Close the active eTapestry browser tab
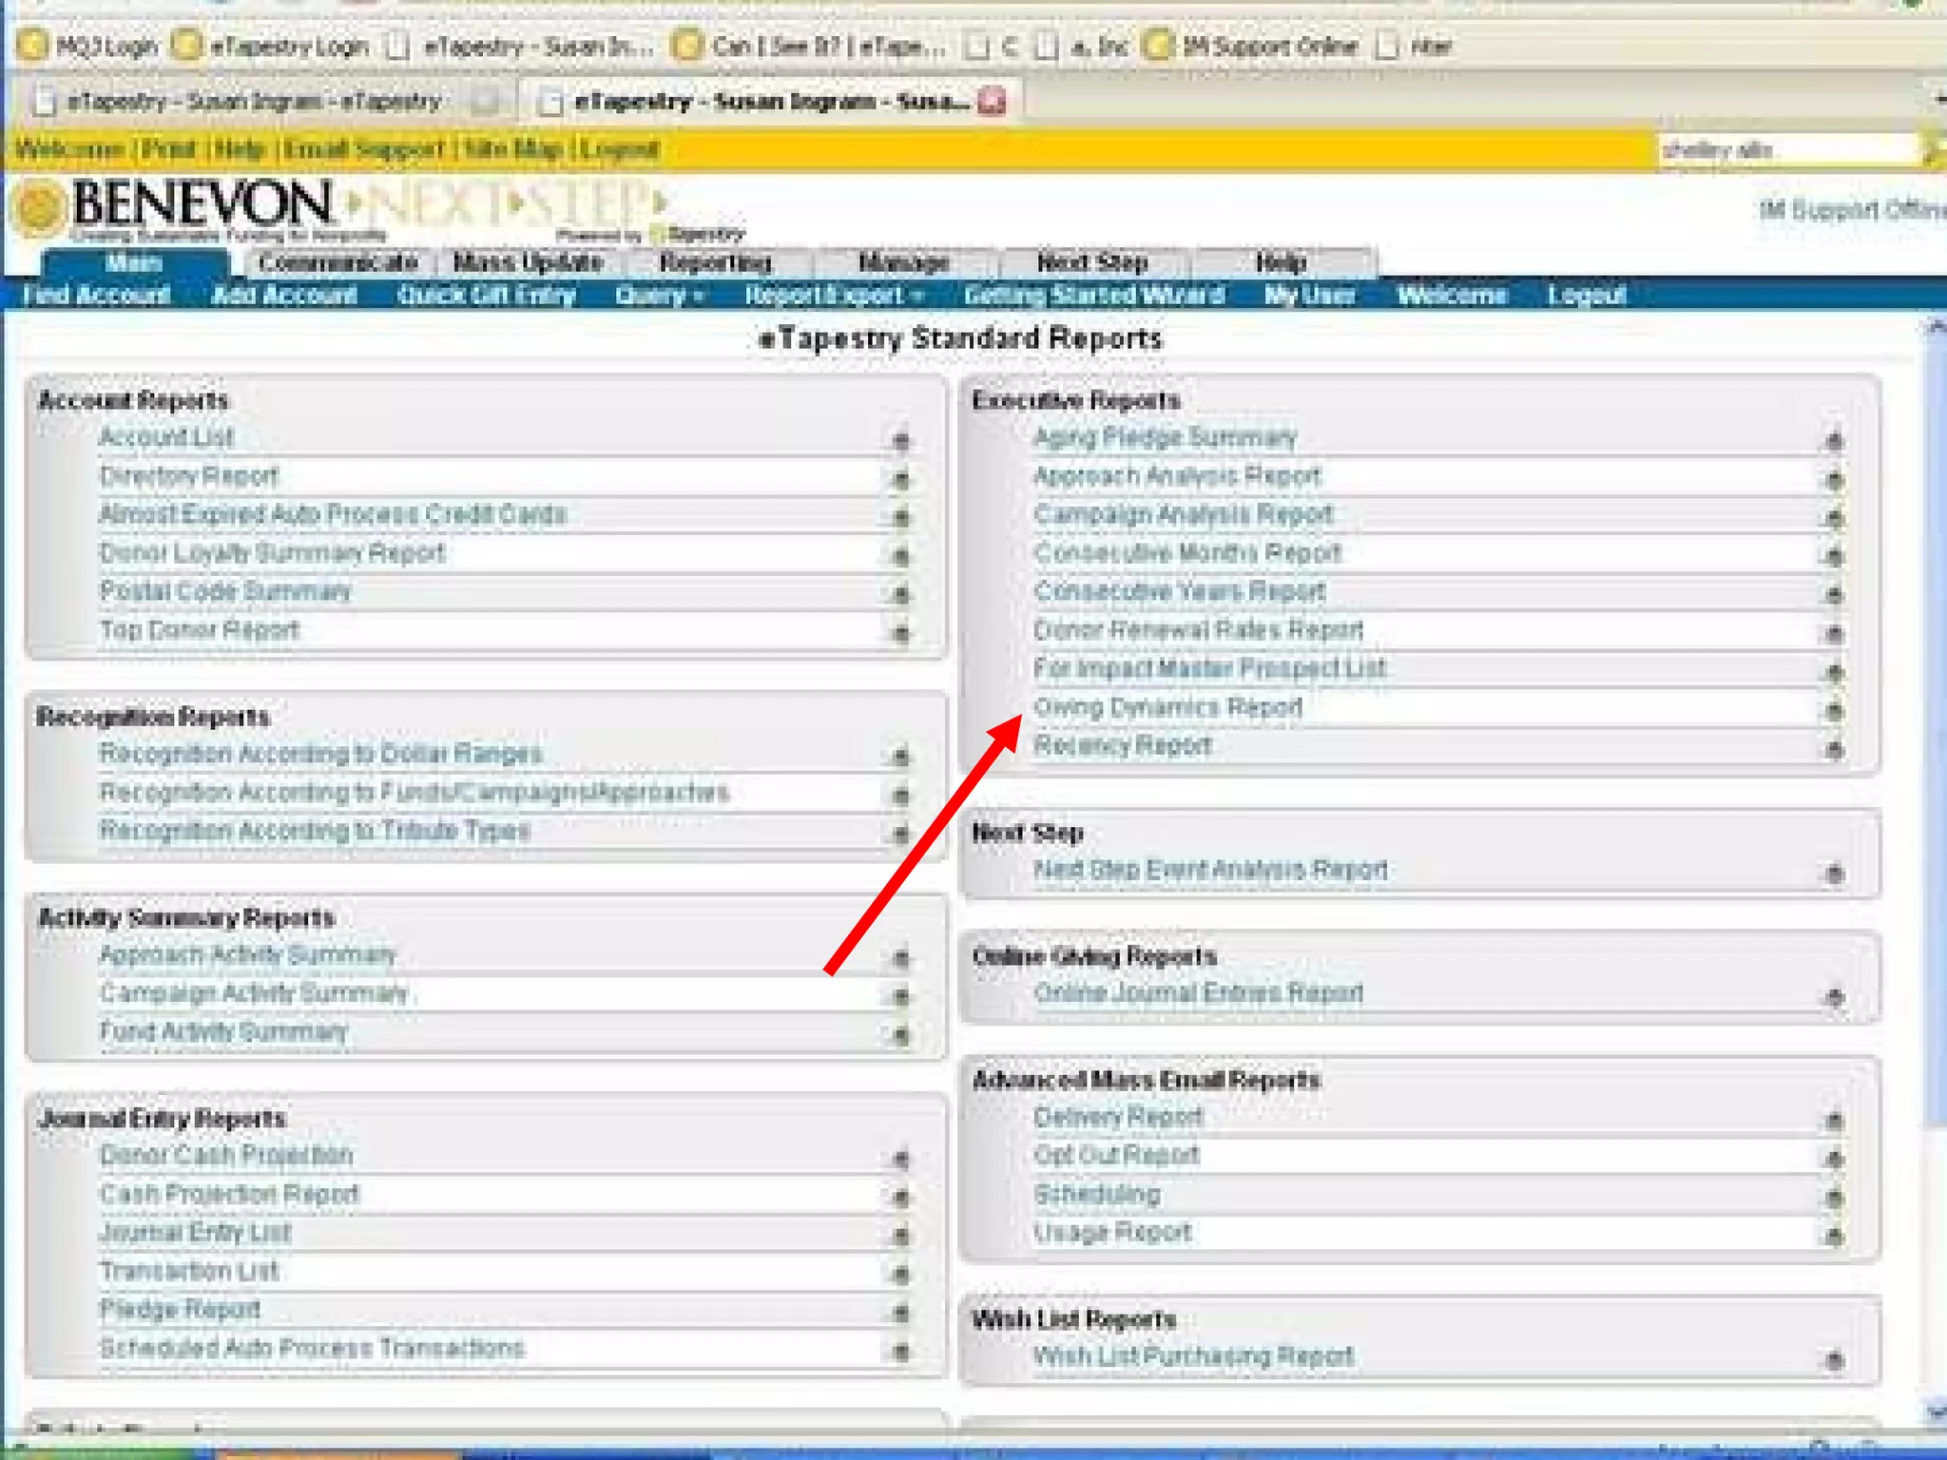 (991, 101)
